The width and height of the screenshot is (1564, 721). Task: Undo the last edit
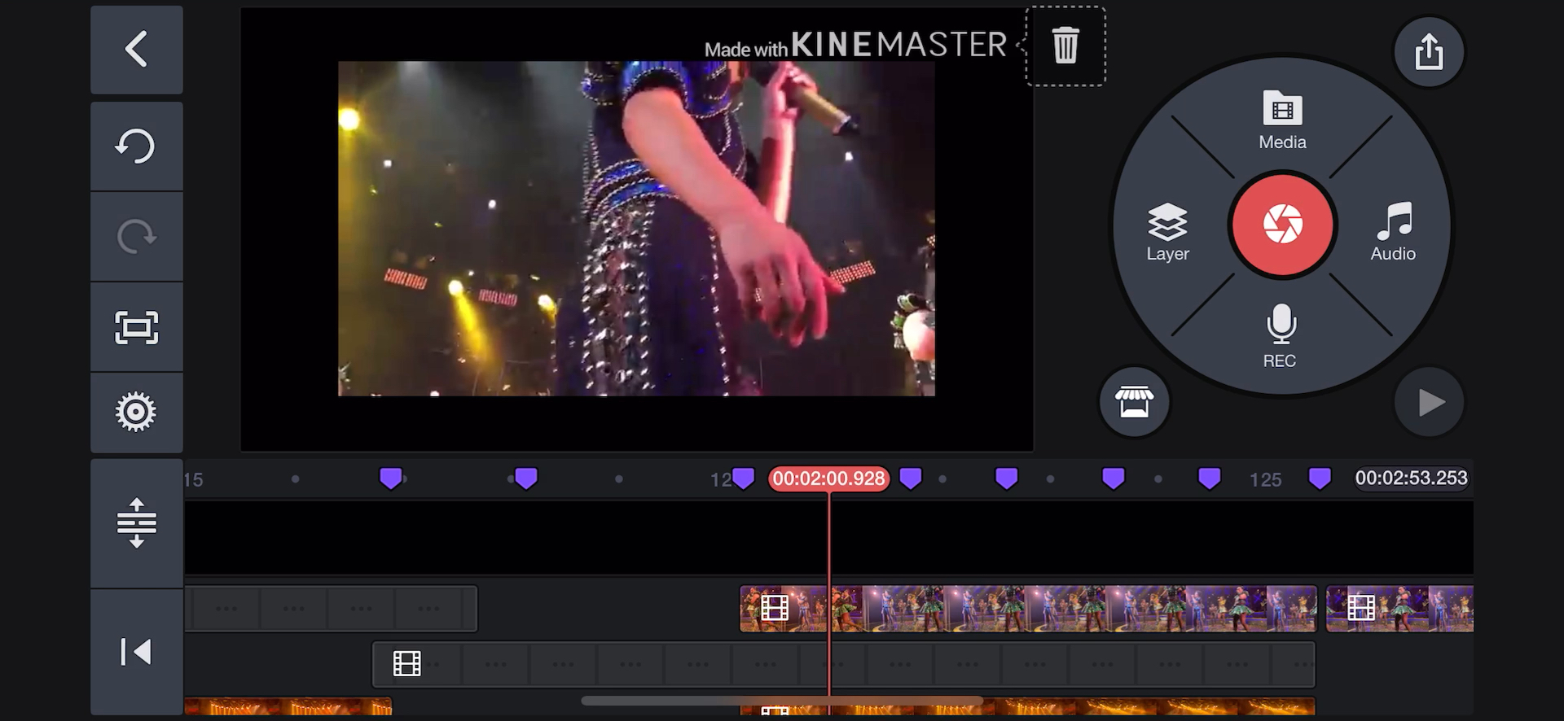(x=136, y=146)
